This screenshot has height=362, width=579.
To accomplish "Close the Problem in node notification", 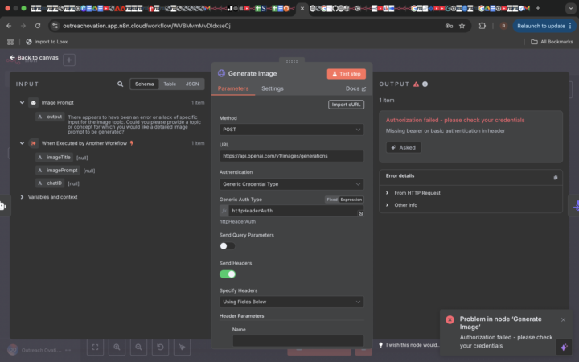I will coord(563,320).
